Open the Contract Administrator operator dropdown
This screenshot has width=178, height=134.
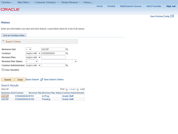coord(33,65)
